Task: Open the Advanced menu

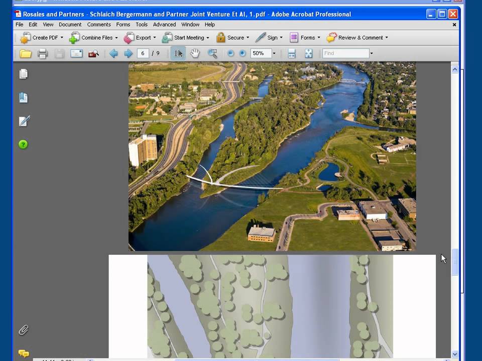Action: pos(165,25)
